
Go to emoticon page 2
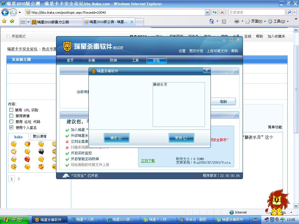[19, 179]
